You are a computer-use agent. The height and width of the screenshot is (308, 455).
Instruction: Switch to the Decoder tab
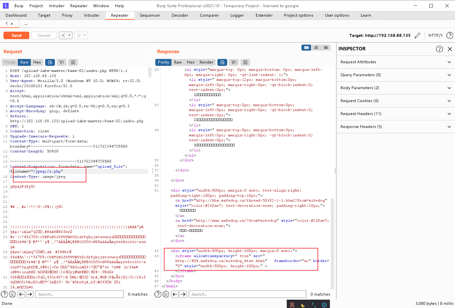pyautogui.click(x=180, y=16)
